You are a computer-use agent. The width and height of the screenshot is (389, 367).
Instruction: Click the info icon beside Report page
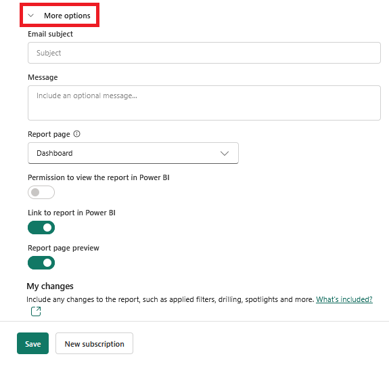pyautogui.click(x=76, y=134)
